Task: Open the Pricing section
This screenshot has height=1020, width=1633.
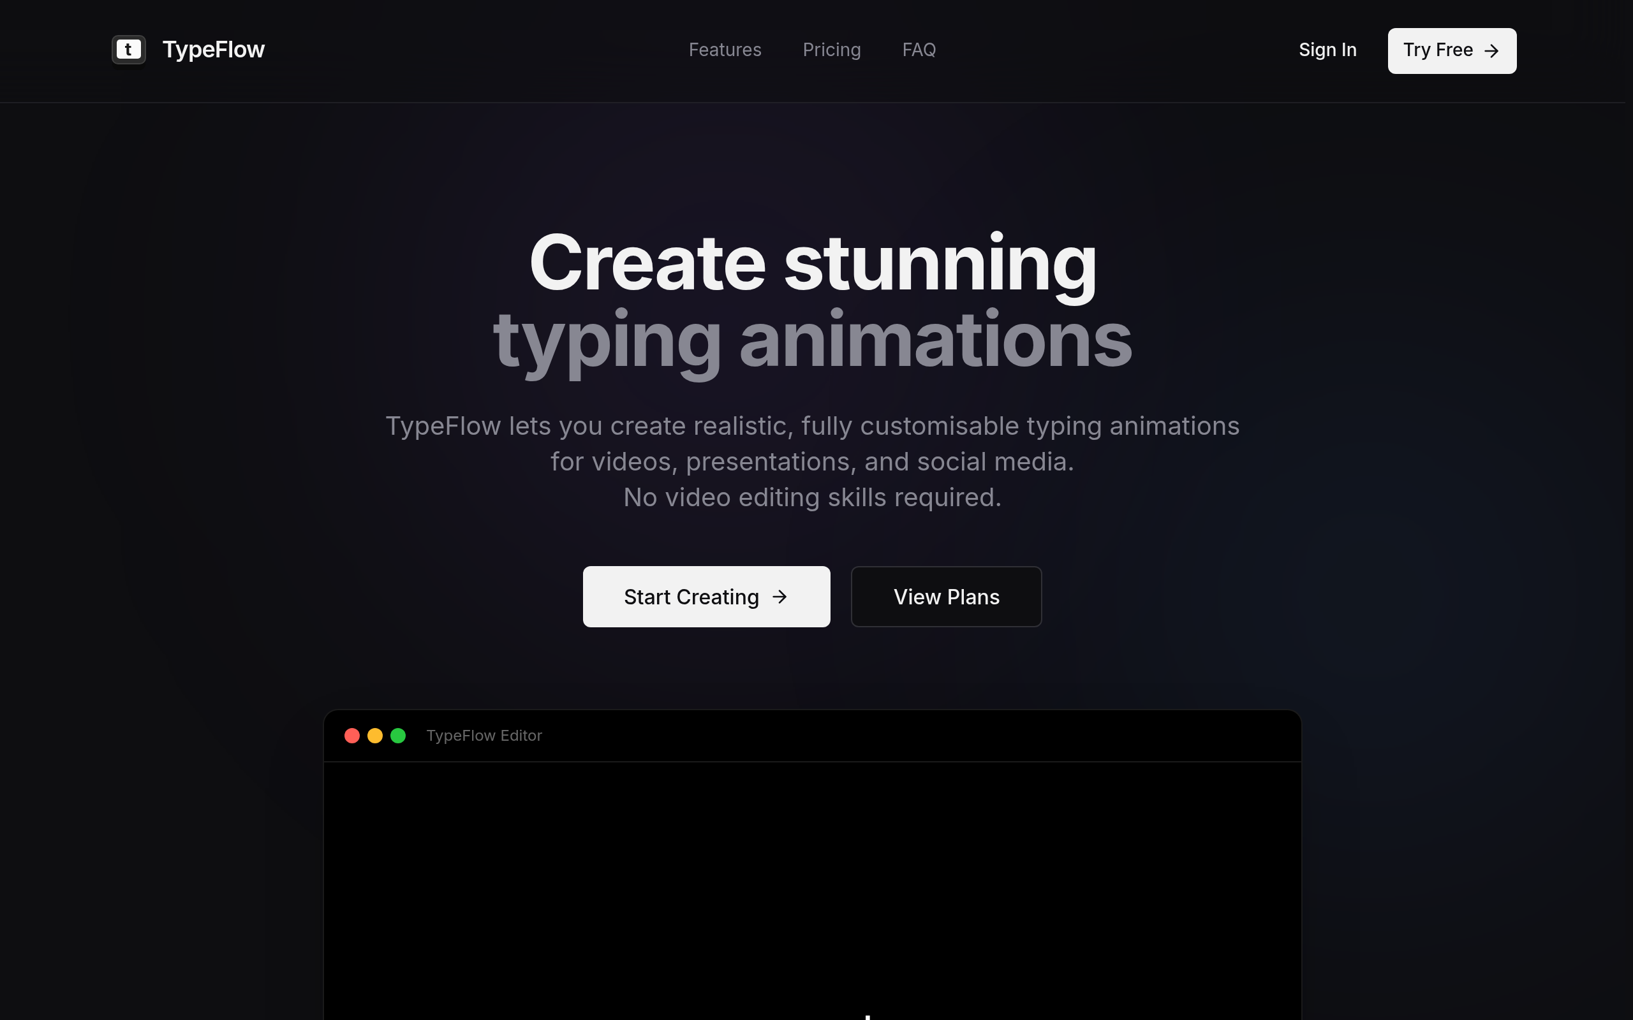Action: [x=831, y=50]
